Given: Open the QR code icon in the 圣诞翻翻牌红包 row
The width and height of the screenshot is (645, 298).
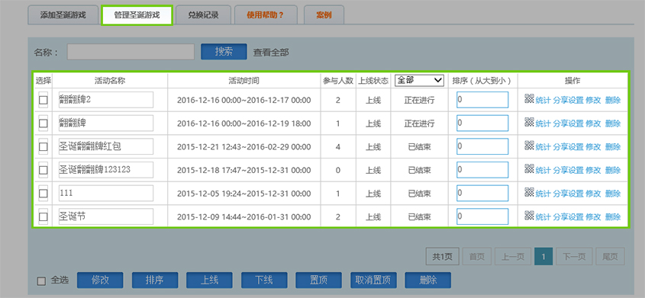Looking at the screenshot, I should (529, 146).
